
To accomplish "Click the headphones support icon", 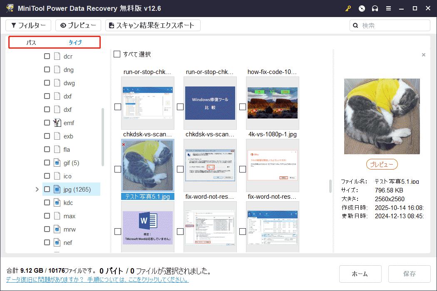I will (375, 8).
